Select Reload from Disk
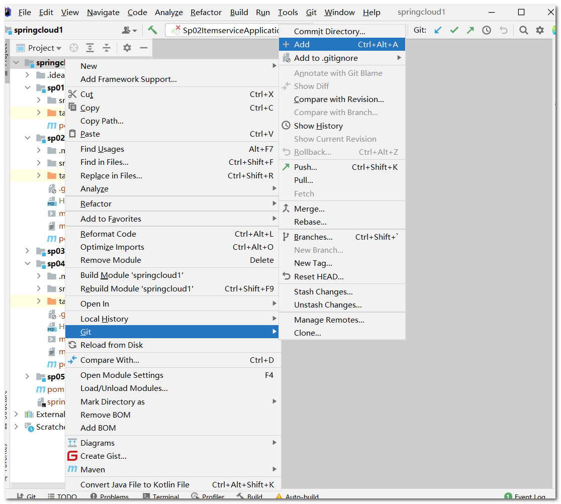561x504 pixels. (x=172, y=345)
